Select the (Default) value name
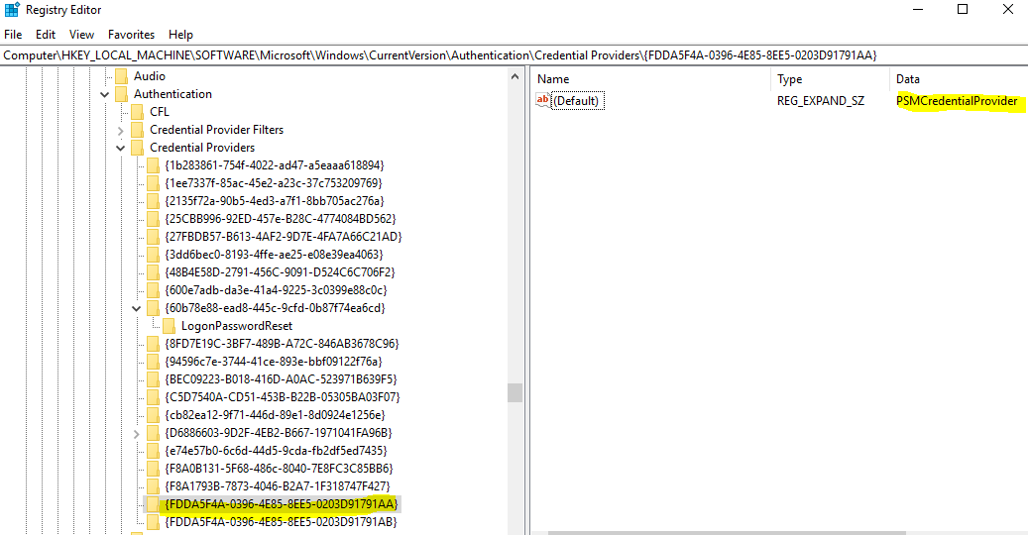1029x535 pixels. [577, 101]
